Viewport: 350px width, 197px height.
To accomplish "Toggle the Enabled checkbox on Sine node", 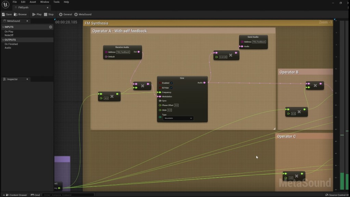I will click(x=171, y=83).
